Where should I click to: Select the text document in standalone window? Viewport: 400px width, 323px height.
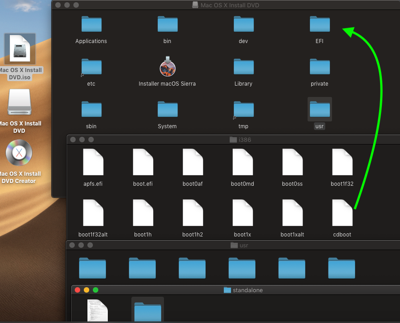pos(97,310)
